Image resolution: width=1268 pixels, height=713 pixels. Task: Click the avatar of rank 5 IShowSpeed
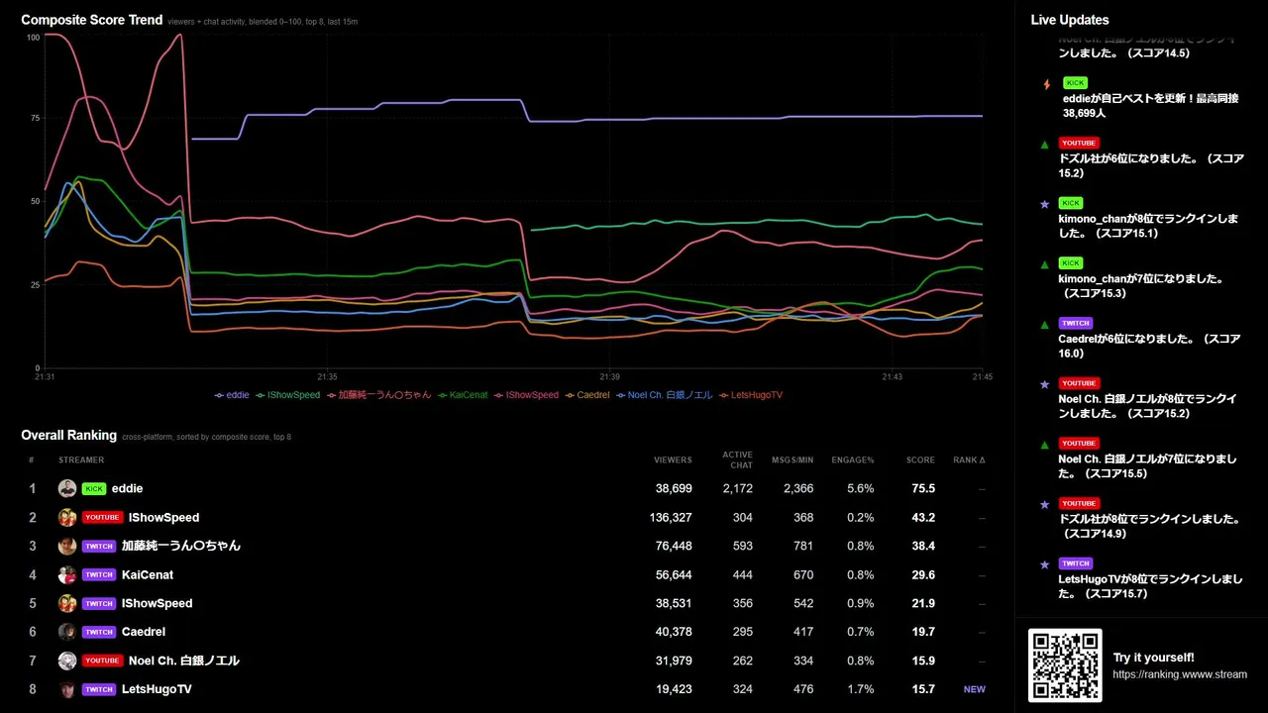(67, 603)
